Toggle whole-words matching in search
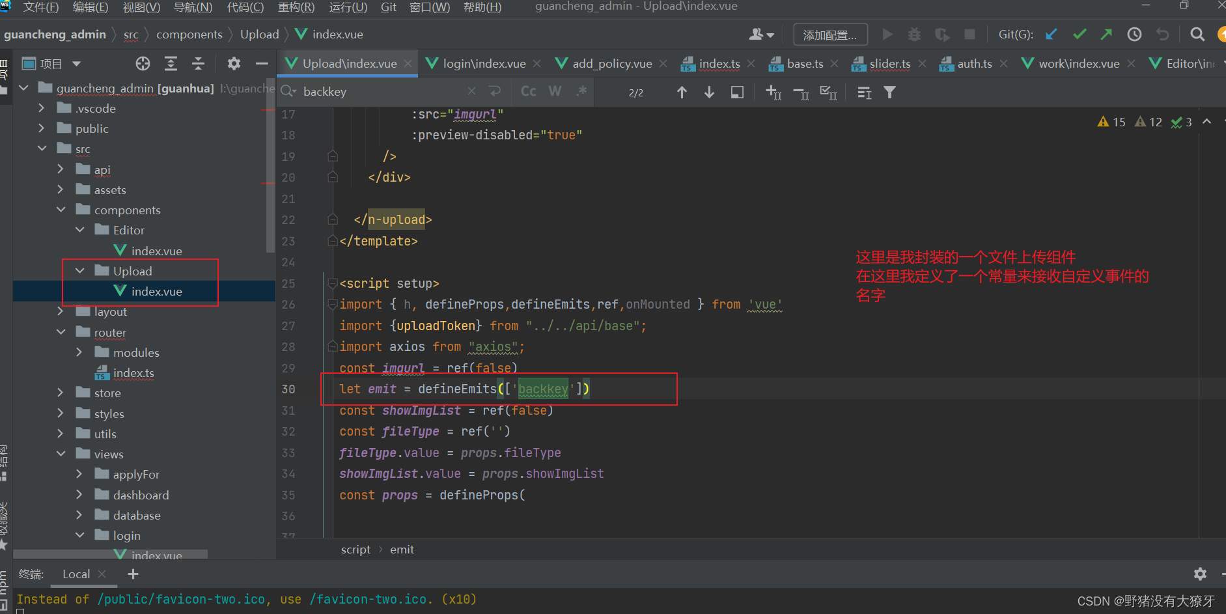The height and width of the screenshot is (614, 1226). pos(555,91)
